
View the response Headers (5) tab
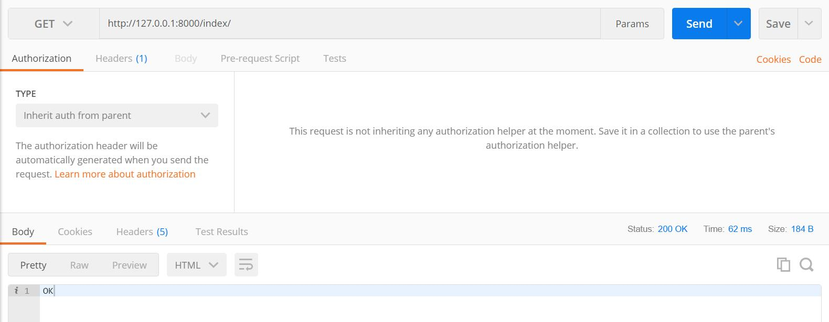coord(142,231)
